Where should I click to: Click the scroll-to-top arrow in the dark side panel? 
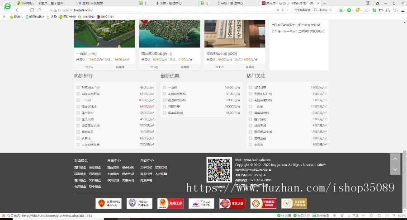tap(395, 159)
